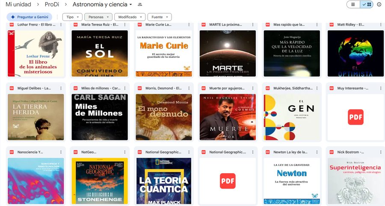Open the more-options menu for NatGeo file
The width and height of the screenshot is (385, 206).
tap(125, 152)
